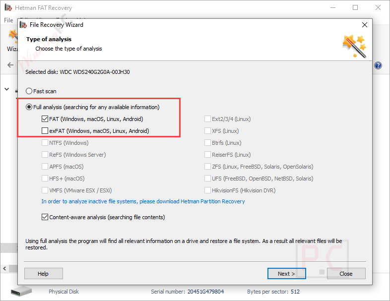Click the physical disk icon at bottom
This screenshot has height=301, width=390.
coord(21,291)
